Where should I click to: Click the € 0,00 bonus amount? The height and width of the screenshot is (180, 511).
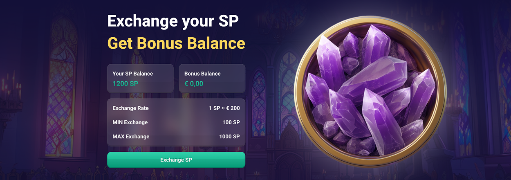(x=194, y=84)
